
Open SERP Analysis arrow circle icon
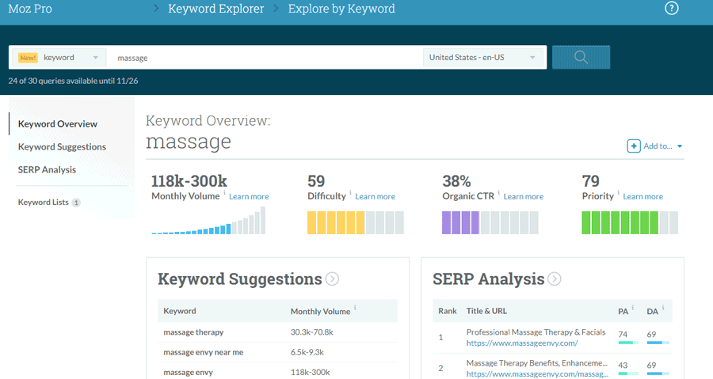click(555, 279)
